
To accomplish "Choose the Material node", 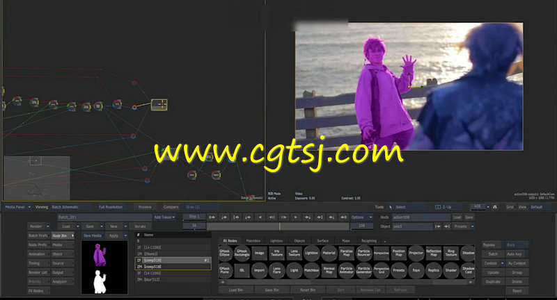I will 329,253.
